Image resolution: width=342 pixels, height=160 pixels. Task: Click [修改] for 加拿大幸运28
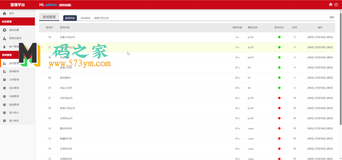point(330,37)
